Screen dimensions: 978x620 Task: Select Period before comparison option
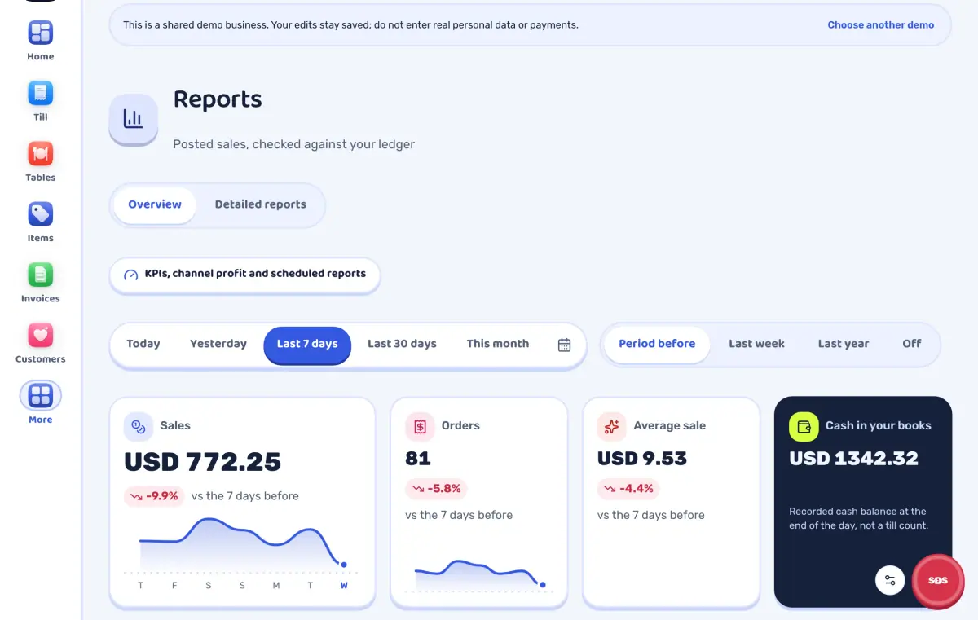pos(657,344)
